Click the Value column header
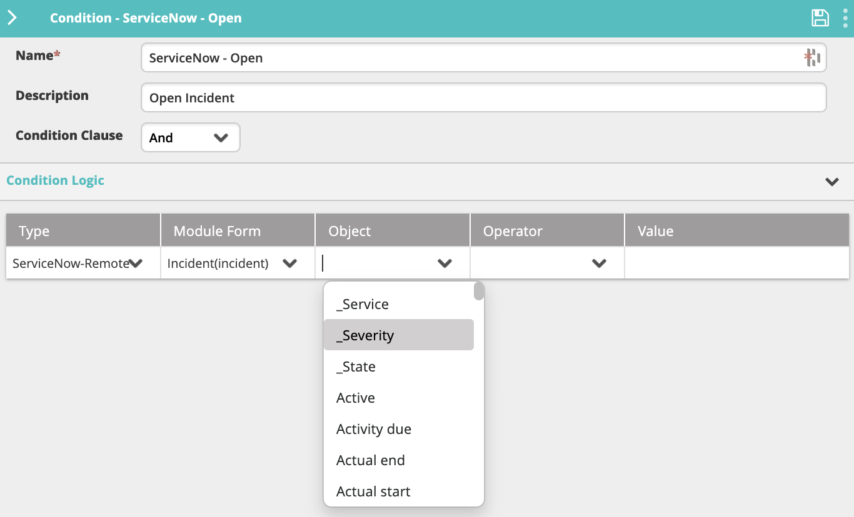 point(736,231)
